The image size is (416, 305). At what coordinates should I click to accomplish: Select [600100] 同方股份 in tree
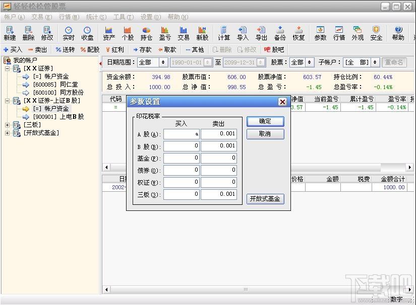point(58,93)
